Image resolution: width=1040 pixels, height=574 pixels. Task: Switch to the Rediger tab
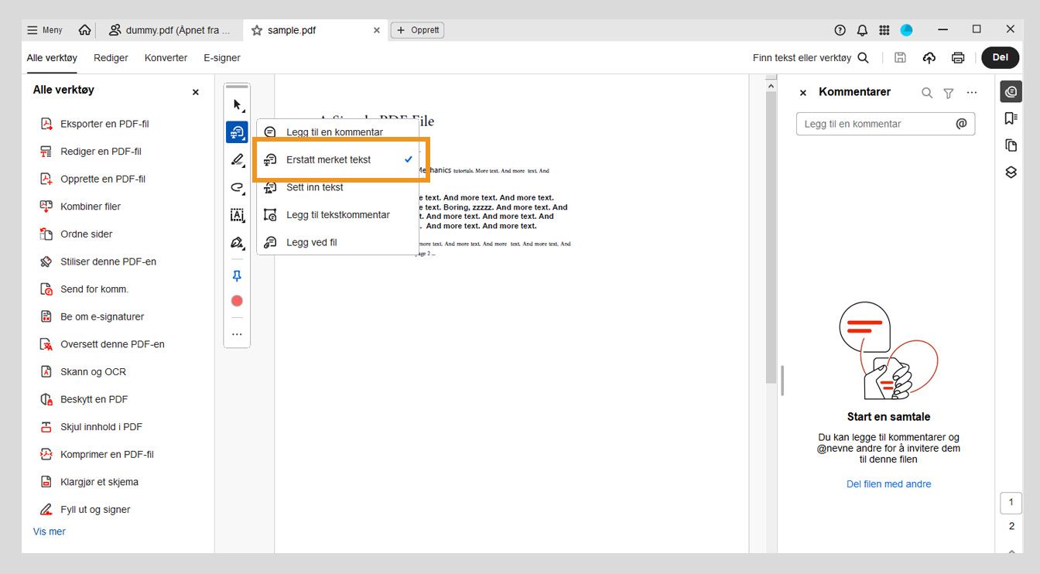click(111, 58)
